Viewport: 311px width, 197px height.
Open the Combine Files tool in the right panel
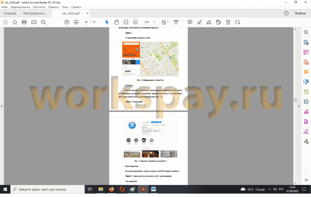[x=306, y=82]
